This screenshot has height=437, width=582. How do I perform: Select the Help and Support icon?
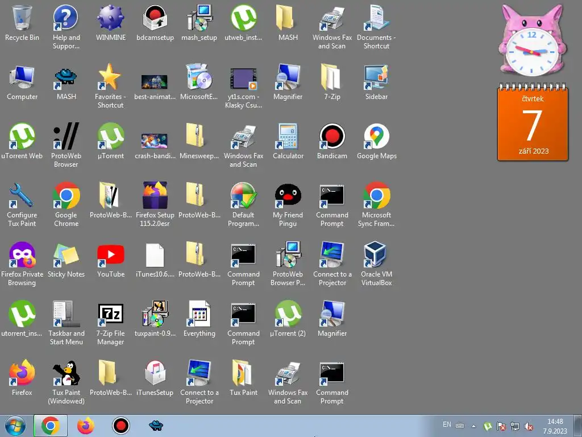click(x=66, y=18)
